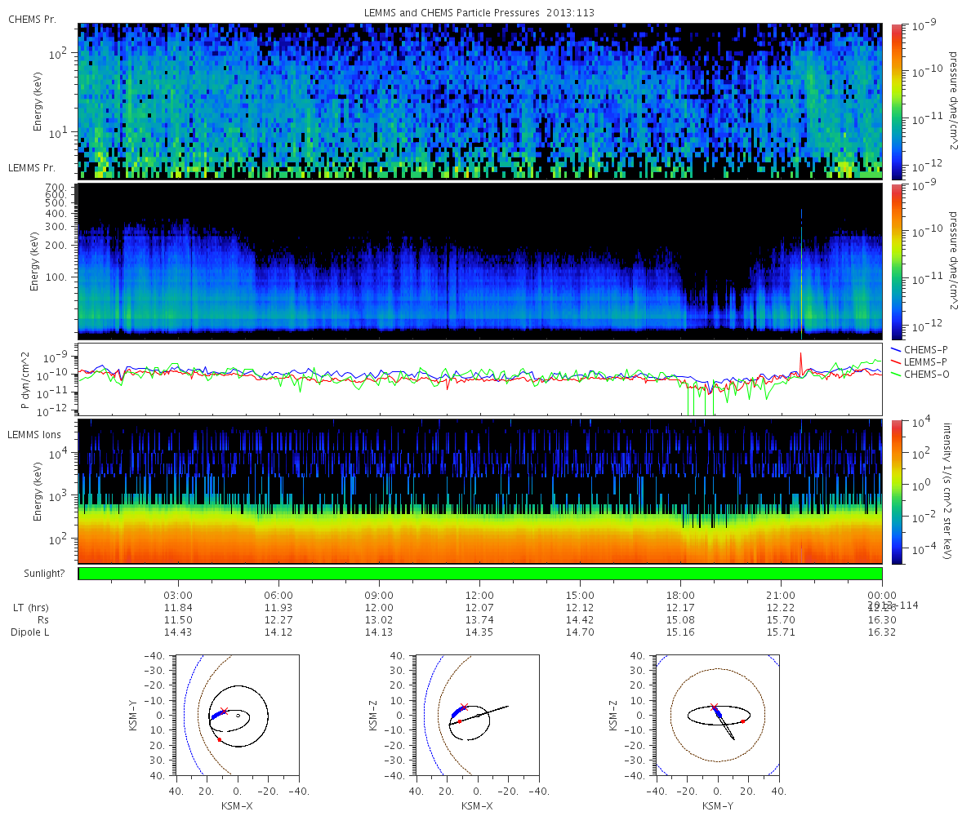Click the 03:00 time axis label

tap(178, 595)
